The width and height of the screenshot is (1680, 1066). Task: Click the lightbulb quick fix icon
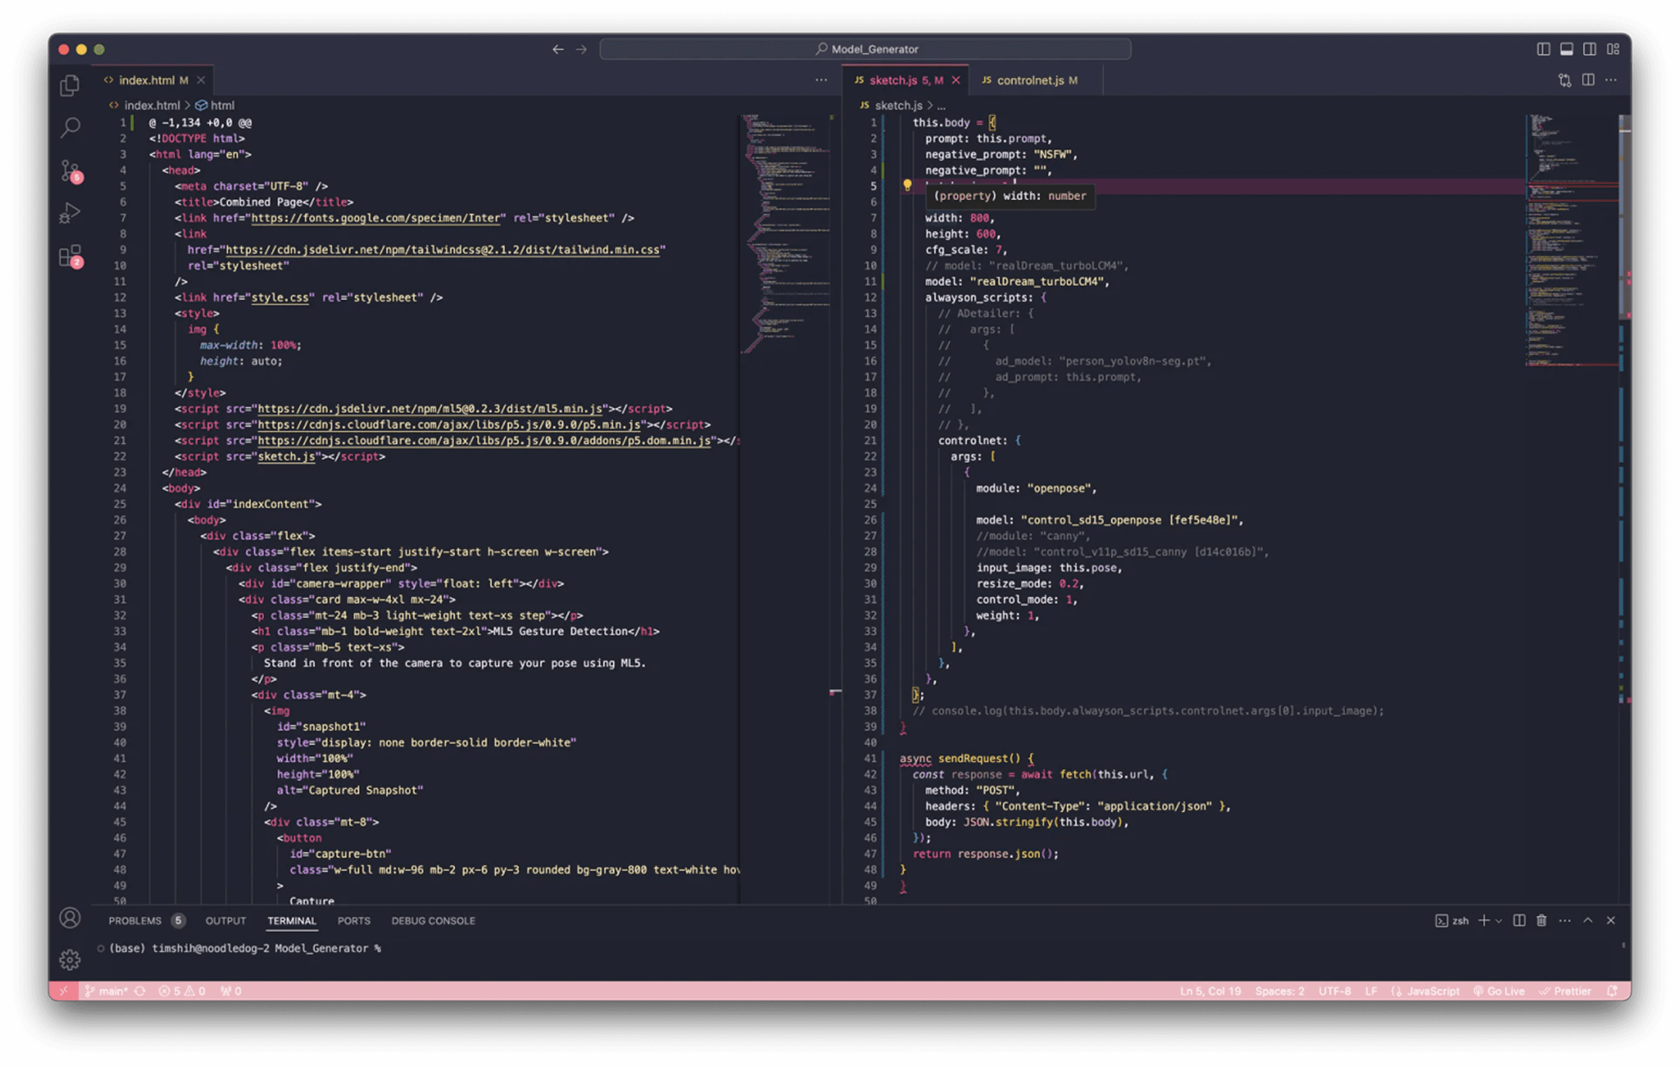(907, 185)
